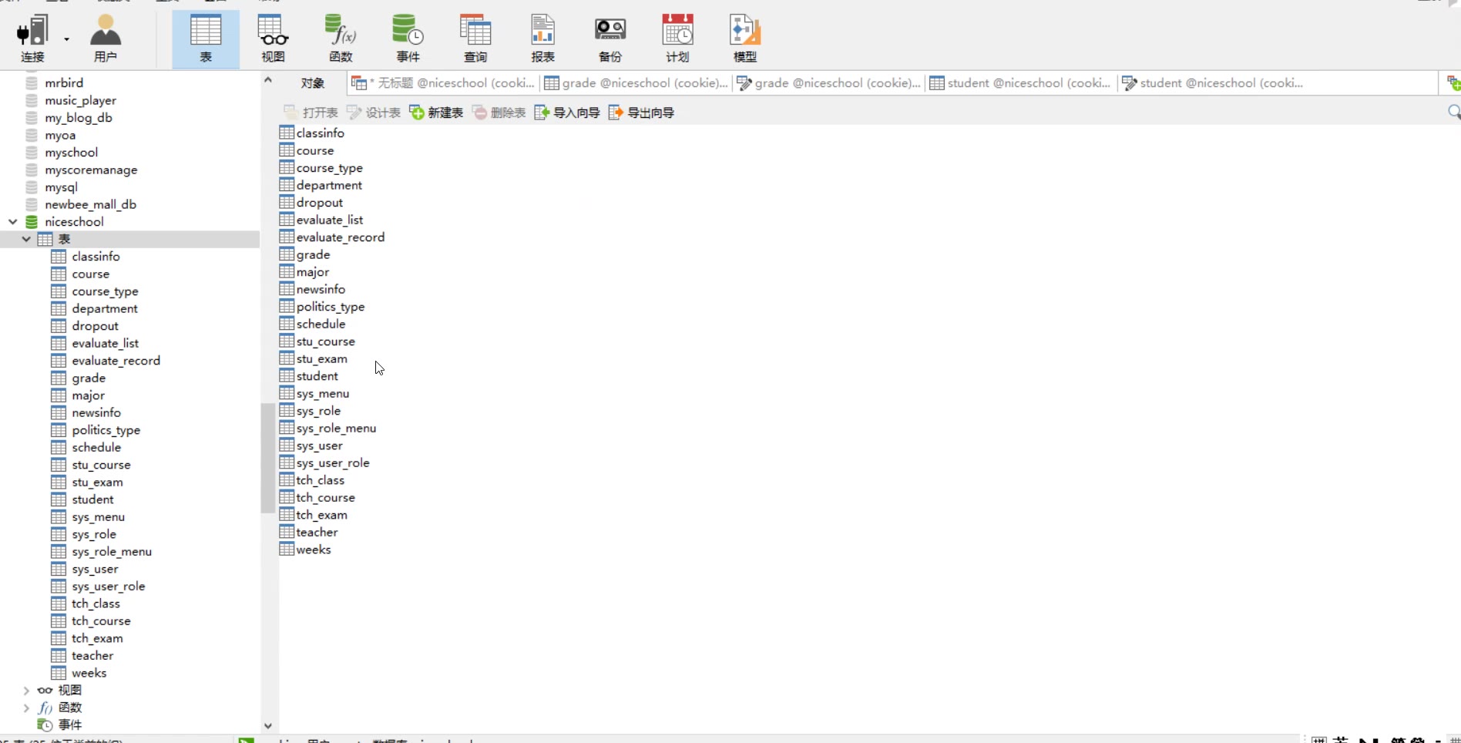Image resolution: width=1461 pixels, height=743 pixels.
Task: Select the stu_exam table icon in object list
Action: (287, 359)
